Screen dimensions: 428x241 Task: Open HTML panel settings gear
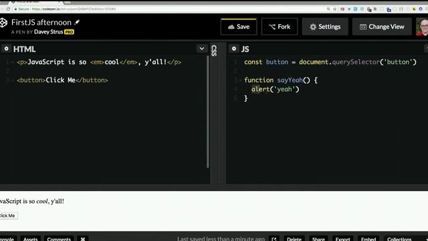(x=6, y=49)
